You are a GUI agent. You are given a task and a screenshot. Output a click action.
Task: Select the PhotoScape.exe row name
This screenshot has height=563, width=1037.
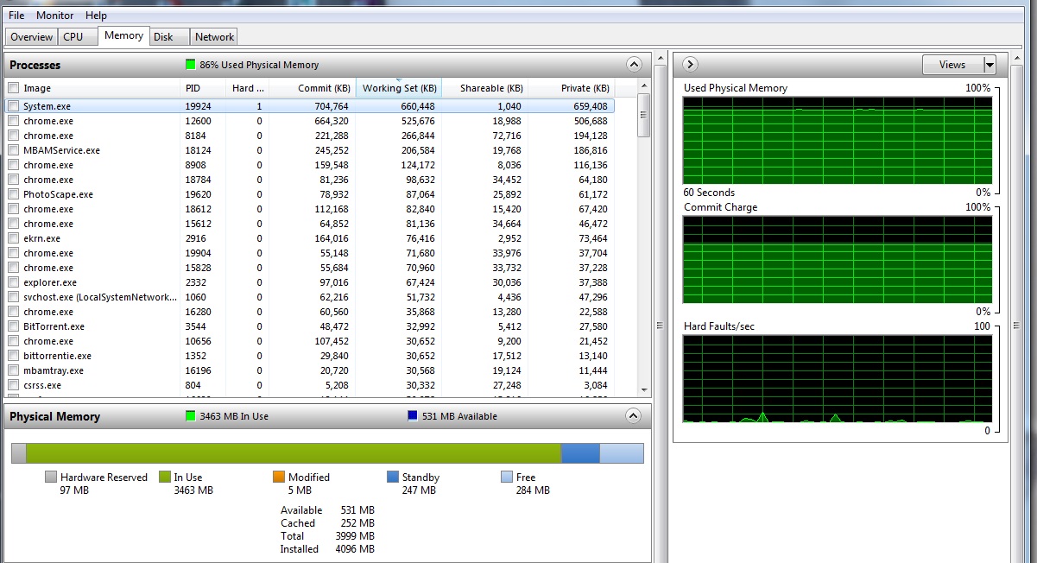58,194
